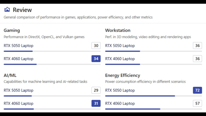Click the highlighted AI/ML score 31 badge
The image size is (206, 116).
[96, 103]
